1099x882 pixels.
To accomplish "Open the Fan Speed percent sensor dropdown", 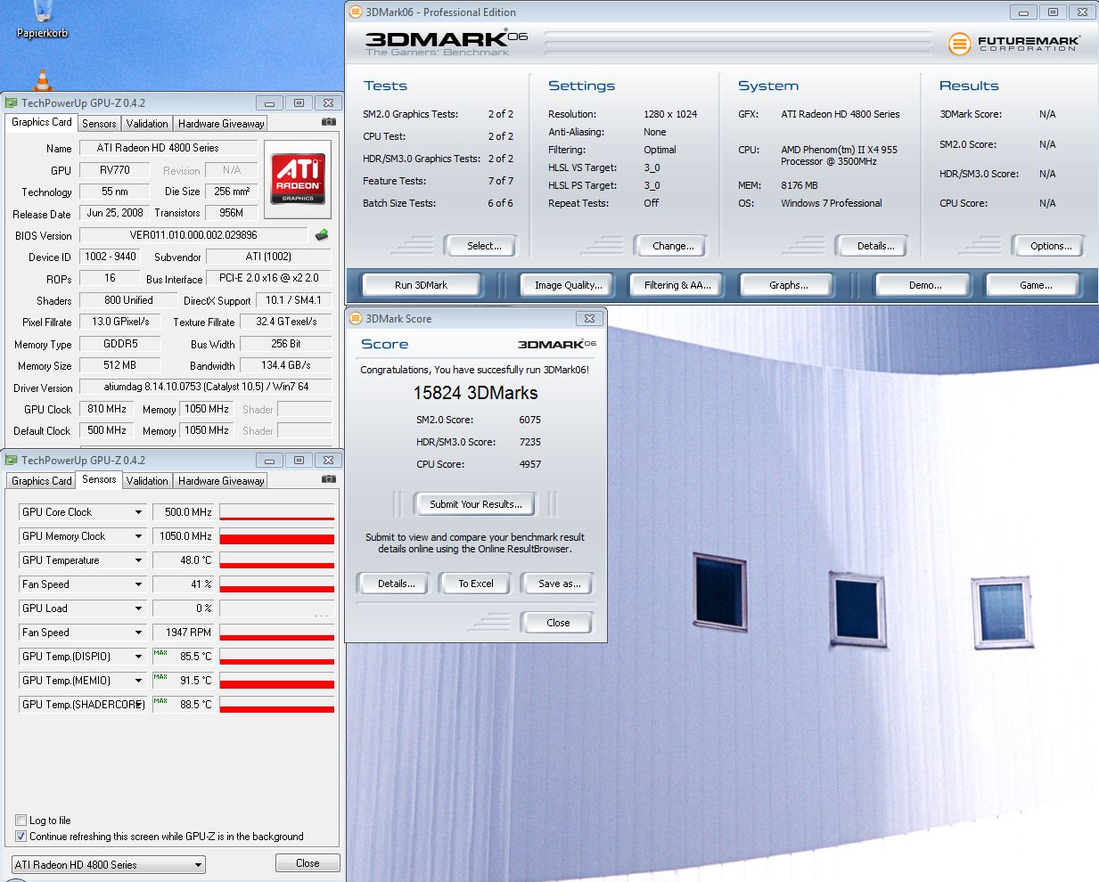I will [138, 584].
